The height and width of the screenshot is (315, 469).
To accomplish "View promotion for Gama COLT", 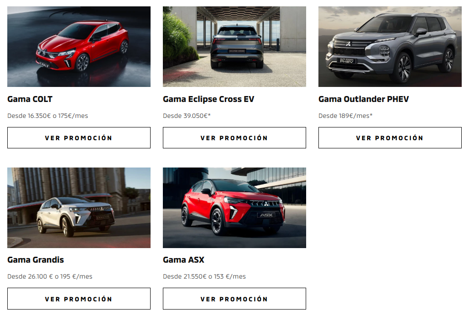I will click(x=79, y=138).
